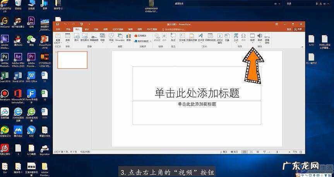334x177 pixels.
Task: Switch to the Animations (动画) tab
Action: 105,29
